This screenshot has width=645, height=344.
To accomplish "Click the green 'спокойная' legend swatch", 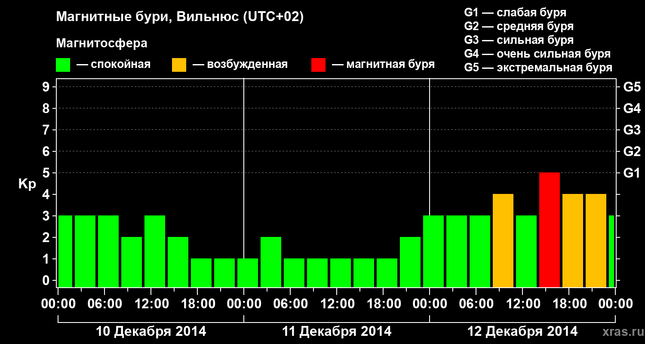I will tap(63, 65).
